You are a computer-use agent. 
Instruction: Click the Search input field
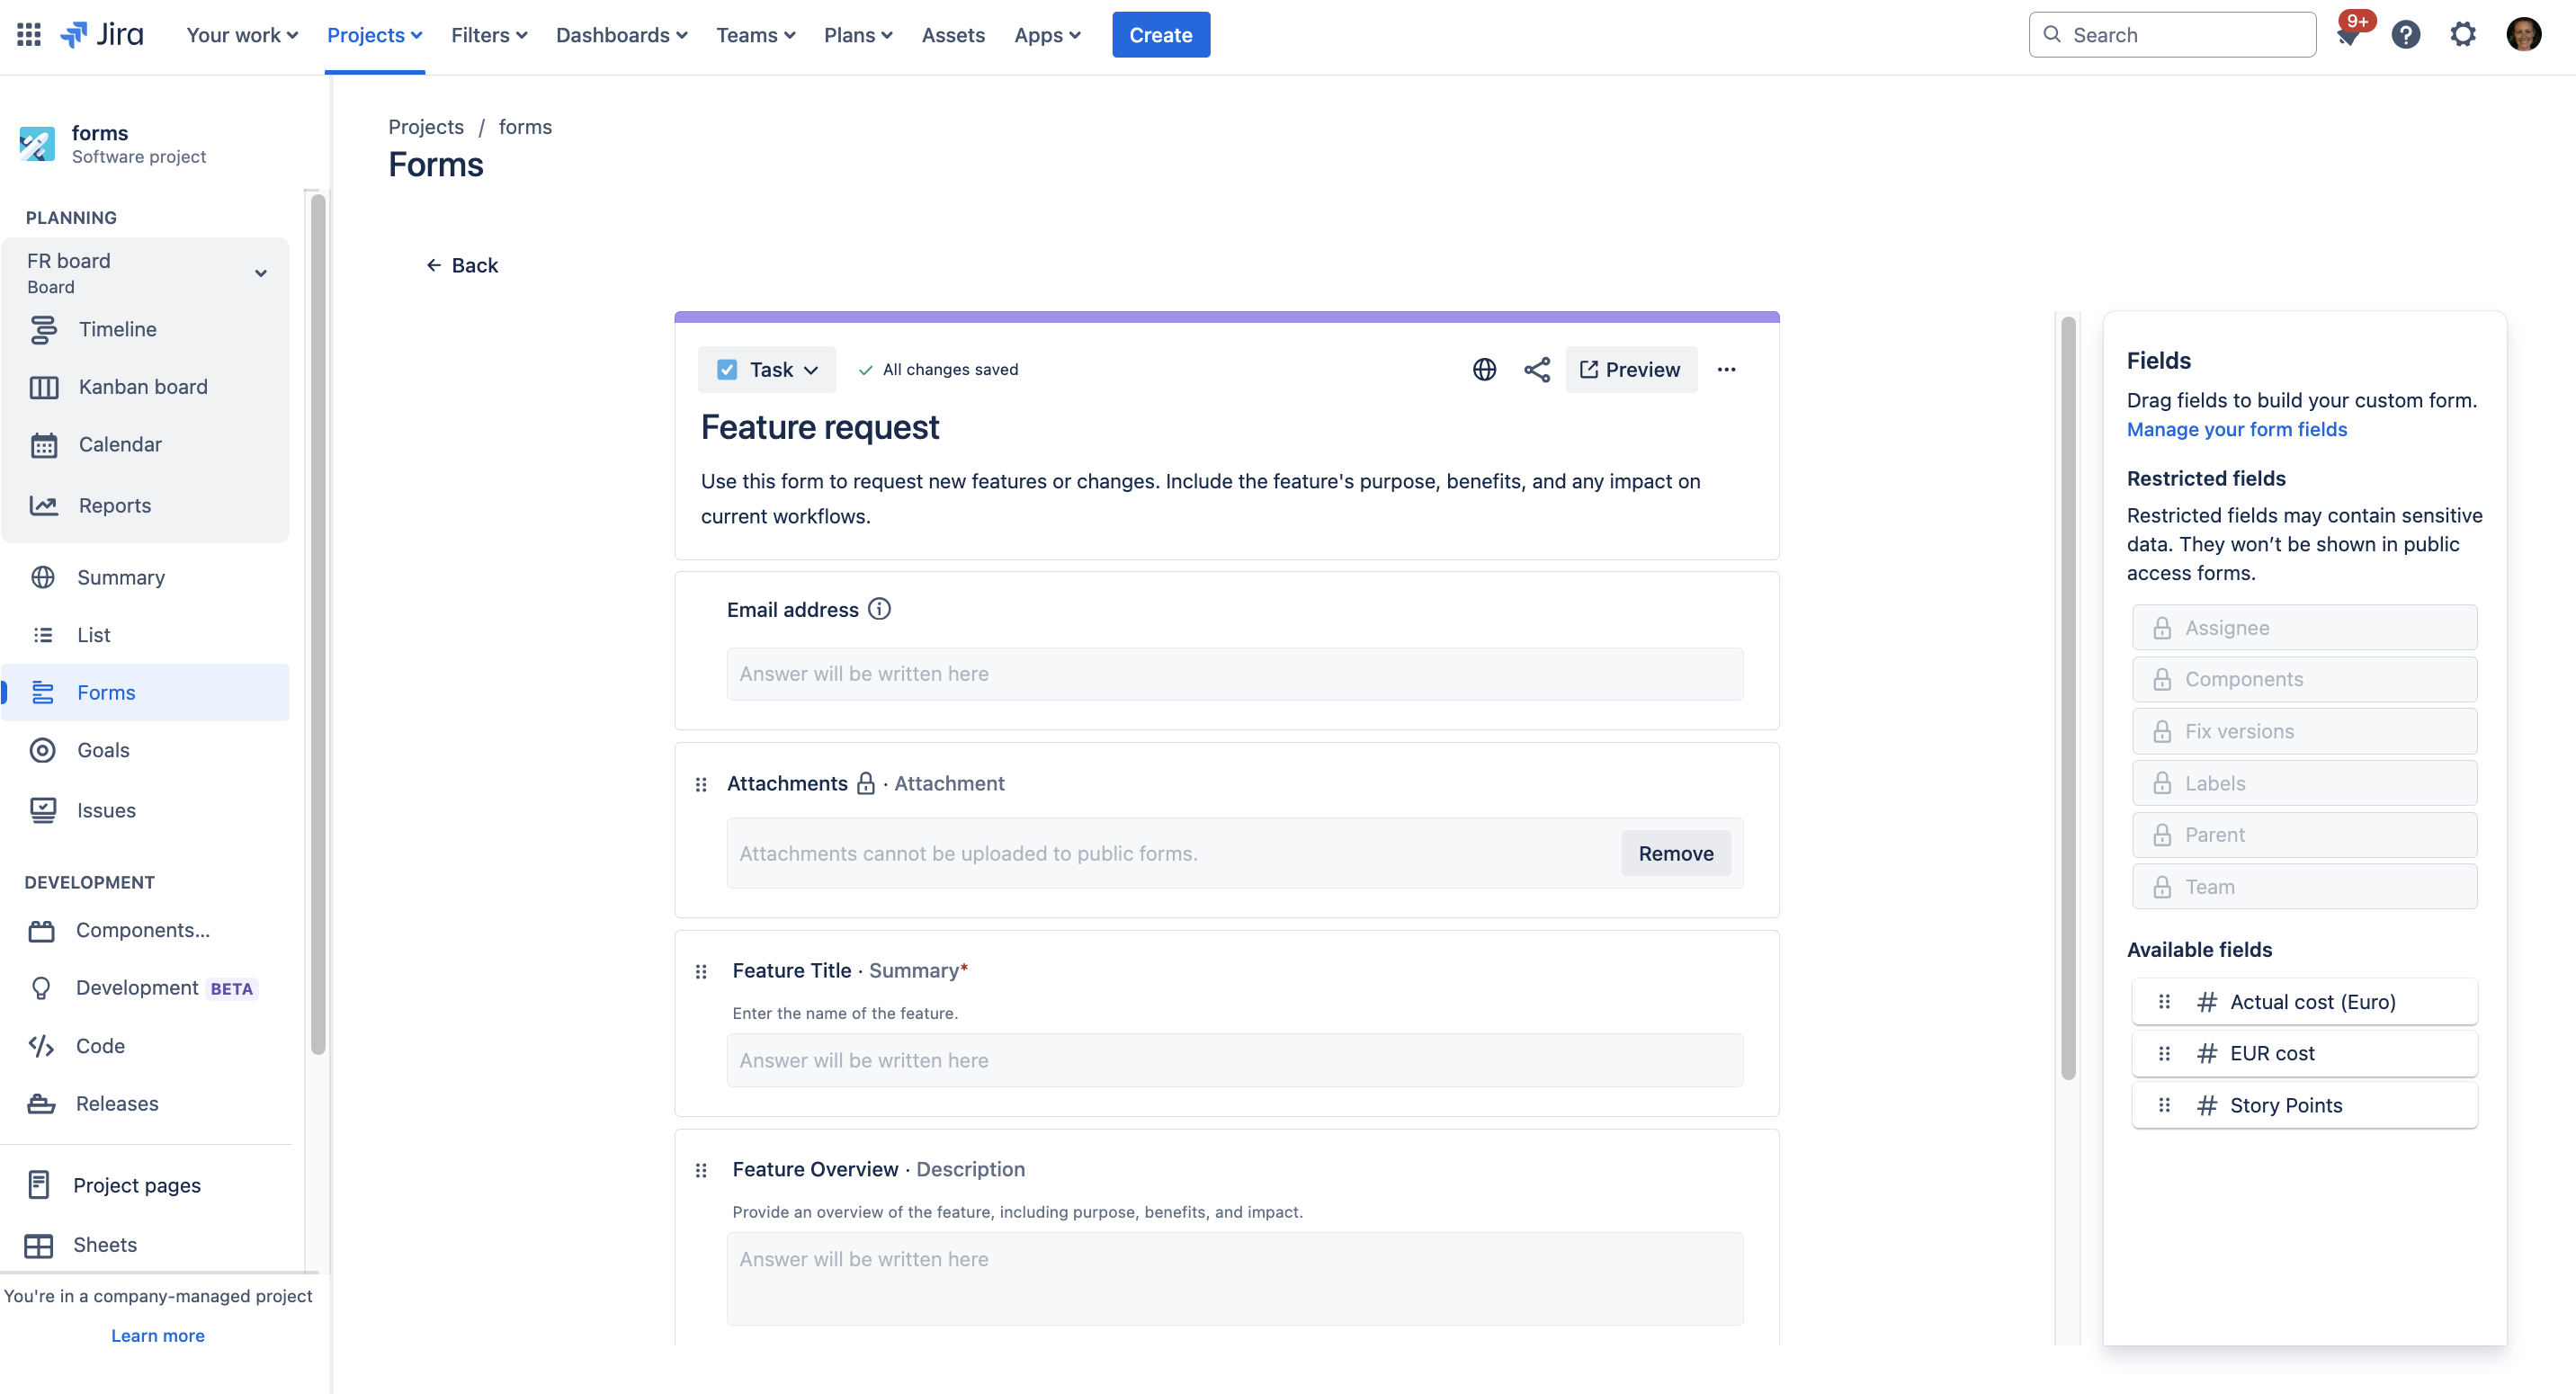(2172, 35)
